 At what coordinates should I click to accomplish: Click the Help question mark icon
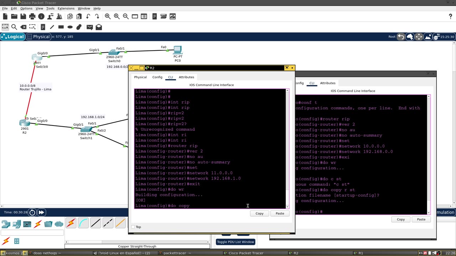451,16
